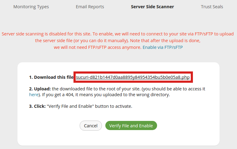Open the 'here' link in step 2
The height and width of the screenshot is (149, 237).
(34, 95)
